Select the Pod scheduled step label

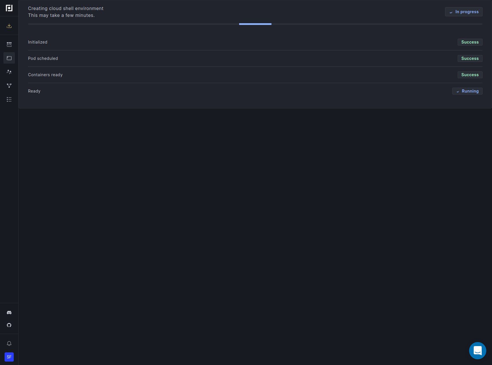(x=43, y=58)
